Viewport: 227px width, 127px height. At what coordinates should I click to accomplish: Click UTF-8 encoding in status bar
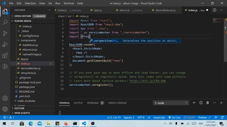coord(141,117)
